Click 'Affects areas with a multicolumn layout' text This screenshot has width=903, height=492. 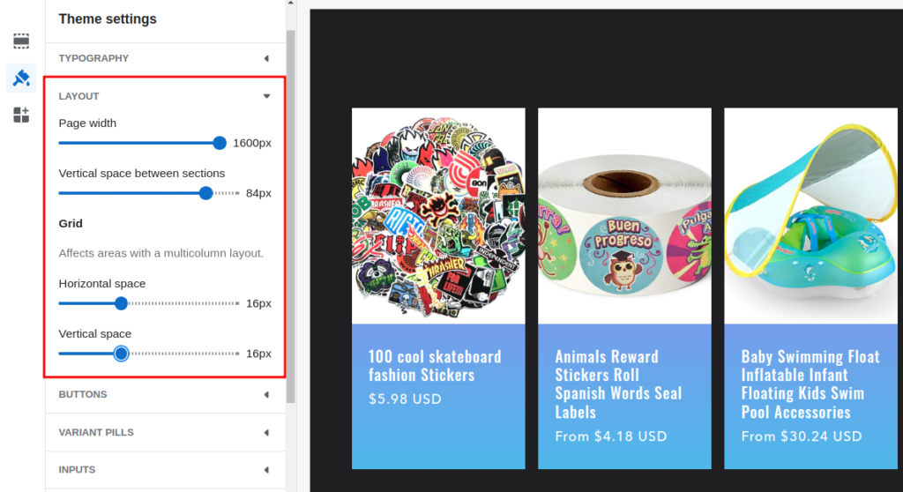click(x=161, y=253)
